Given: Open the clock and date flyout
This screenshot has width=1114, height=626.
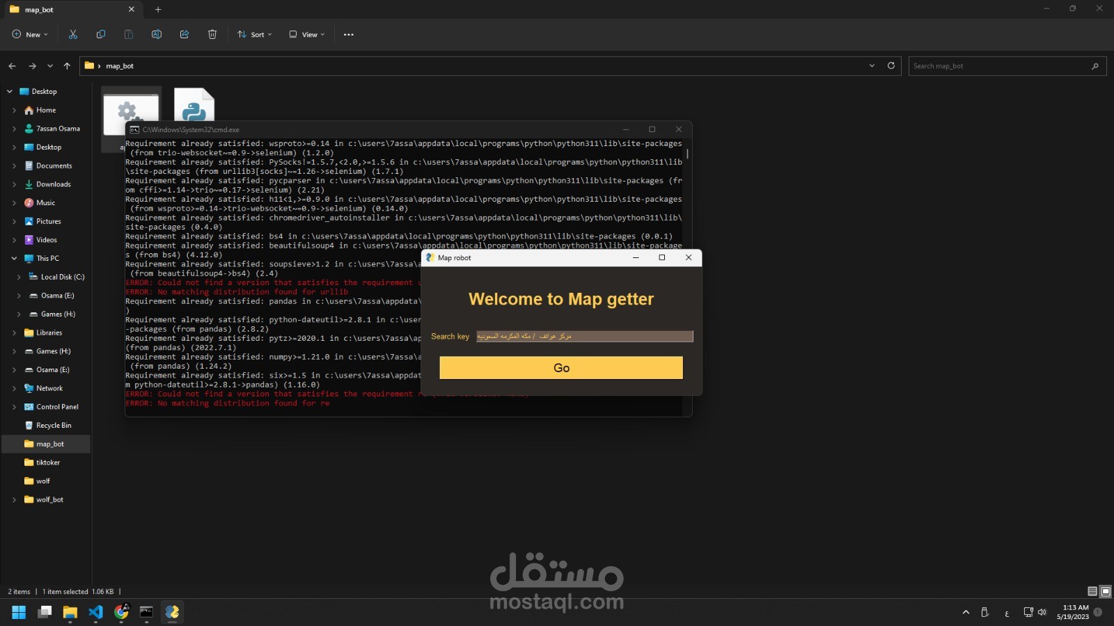Looking at the screenshot, I should 1072,612.
